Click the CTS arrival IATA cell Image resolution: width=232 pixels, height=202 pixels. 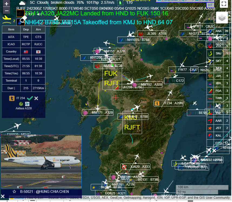click(38, 37)
